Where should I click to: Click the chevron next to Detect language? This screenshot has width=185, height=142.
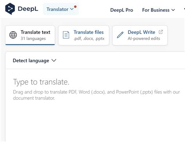coord(54,60)
